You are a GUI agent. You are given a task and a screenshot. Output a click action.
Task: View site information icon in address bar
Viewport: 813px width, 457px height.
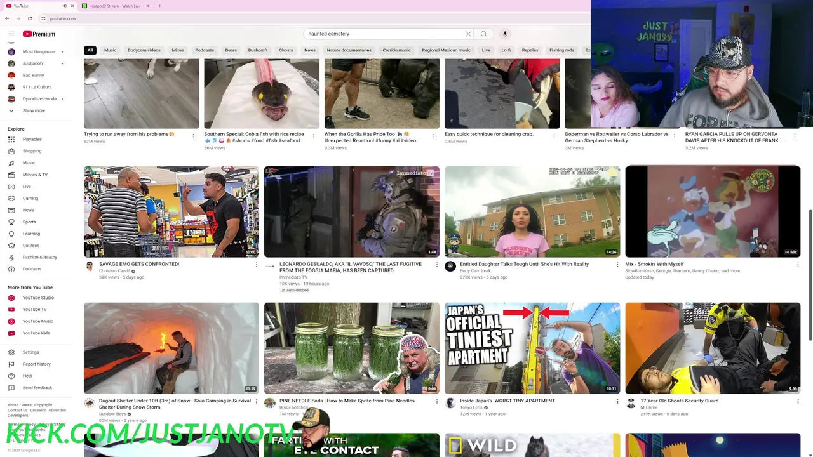[x=43, y=18]
